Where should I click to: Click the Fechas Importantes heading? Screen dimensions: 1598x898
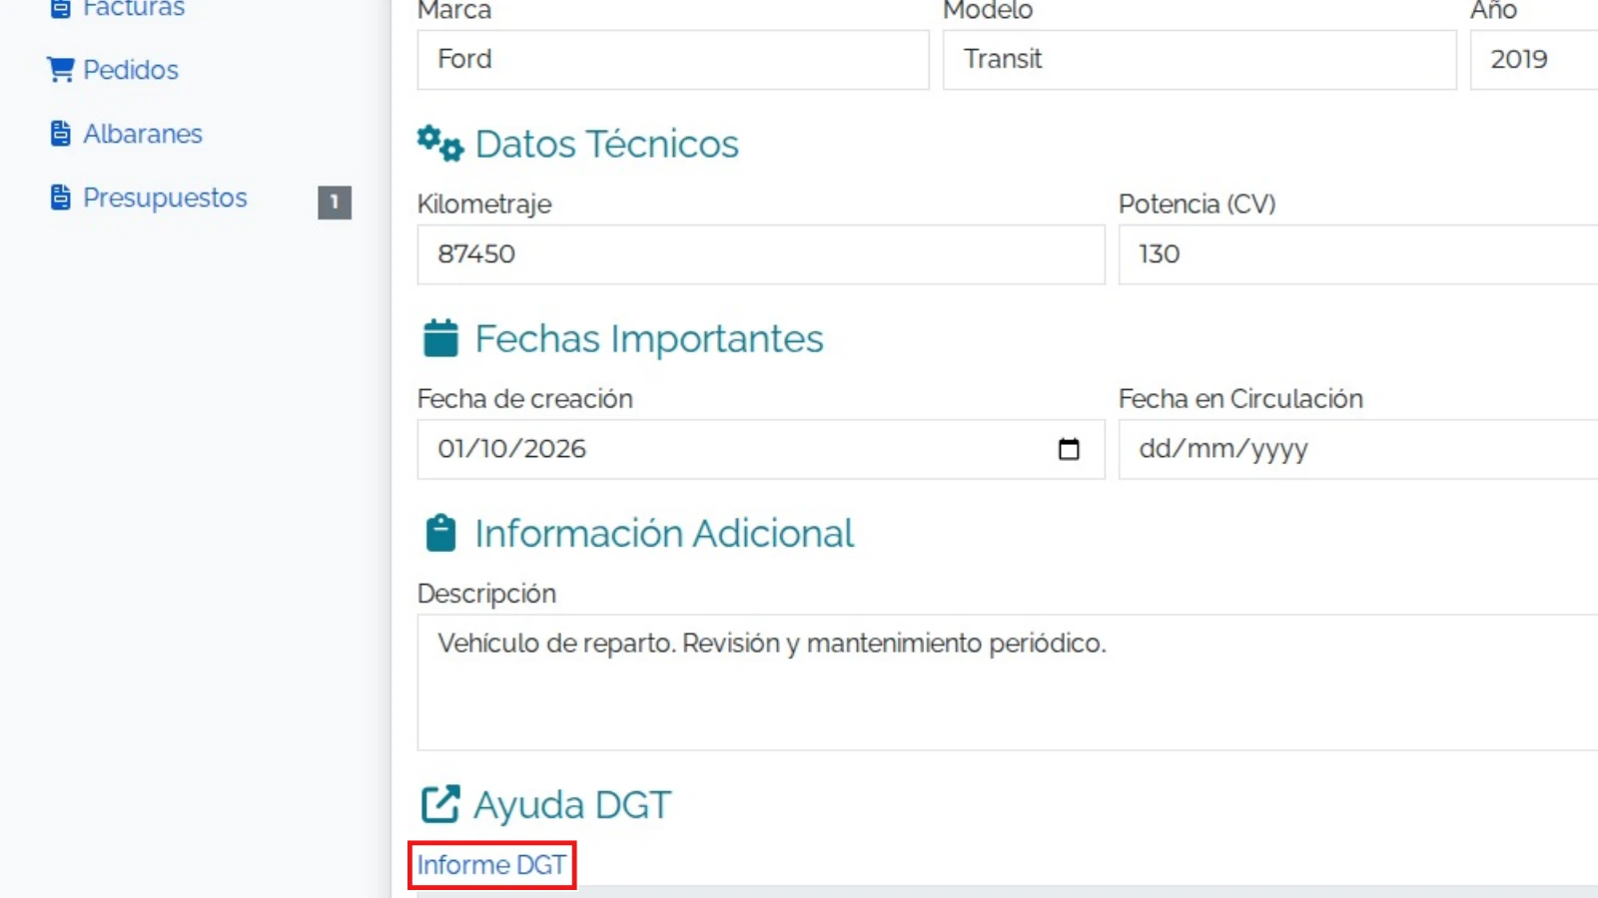pos(649,339)
